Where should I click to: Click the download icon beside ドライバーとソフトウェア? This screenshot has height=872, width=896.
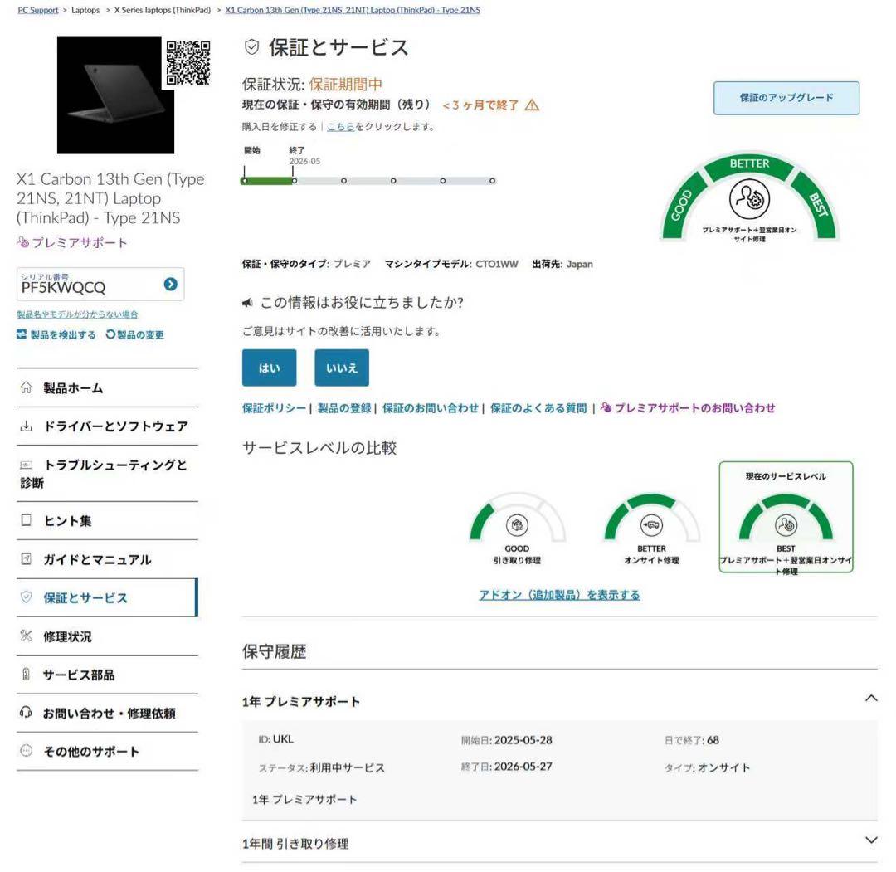click(x=27, y=426)
